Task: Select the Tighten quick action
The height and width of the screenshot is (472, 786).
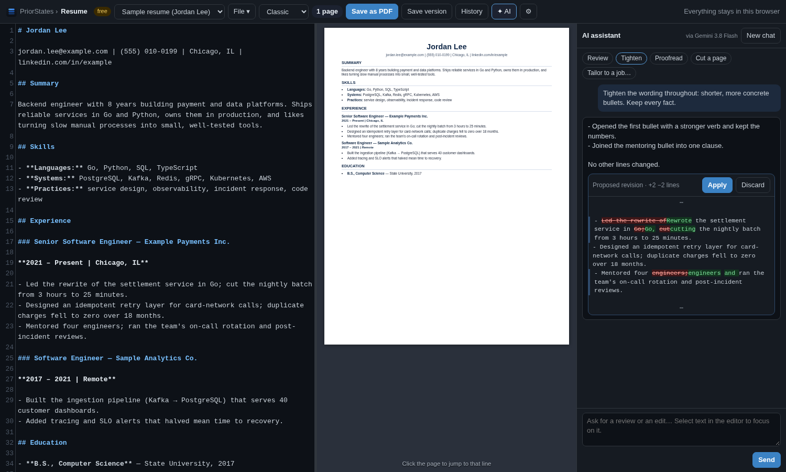Action: (631, 58)
